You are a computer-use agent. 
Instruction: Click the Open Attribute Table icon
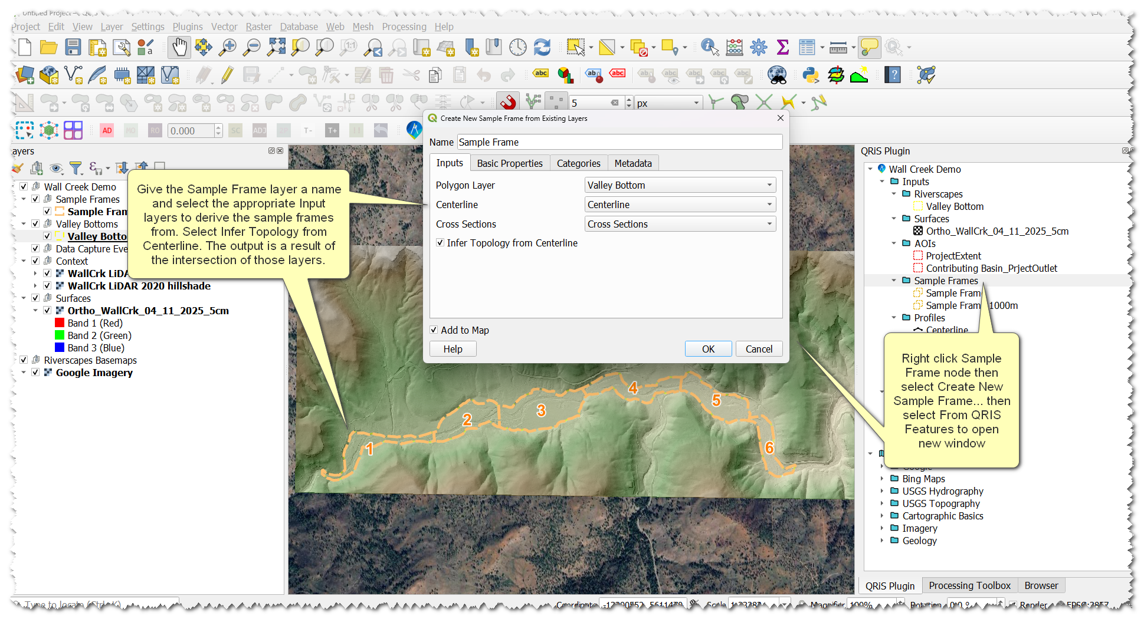(807, 47)
